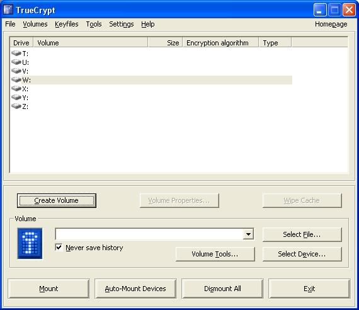This screenshot has width=359, height=310.
Task: Sort by the Size column header
Action: coord(165,43)
